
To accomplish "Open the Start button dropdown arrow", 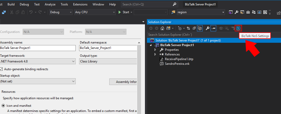I will (131, 12).
